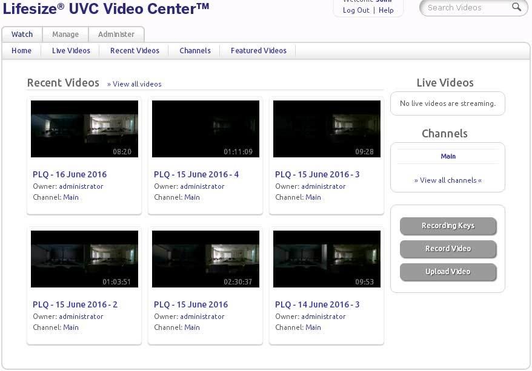Image resolution: width=532 pixels, height=371 pixels.
Task: Click View all videos link
Action: pyautogui.click(x=135, y=84)
